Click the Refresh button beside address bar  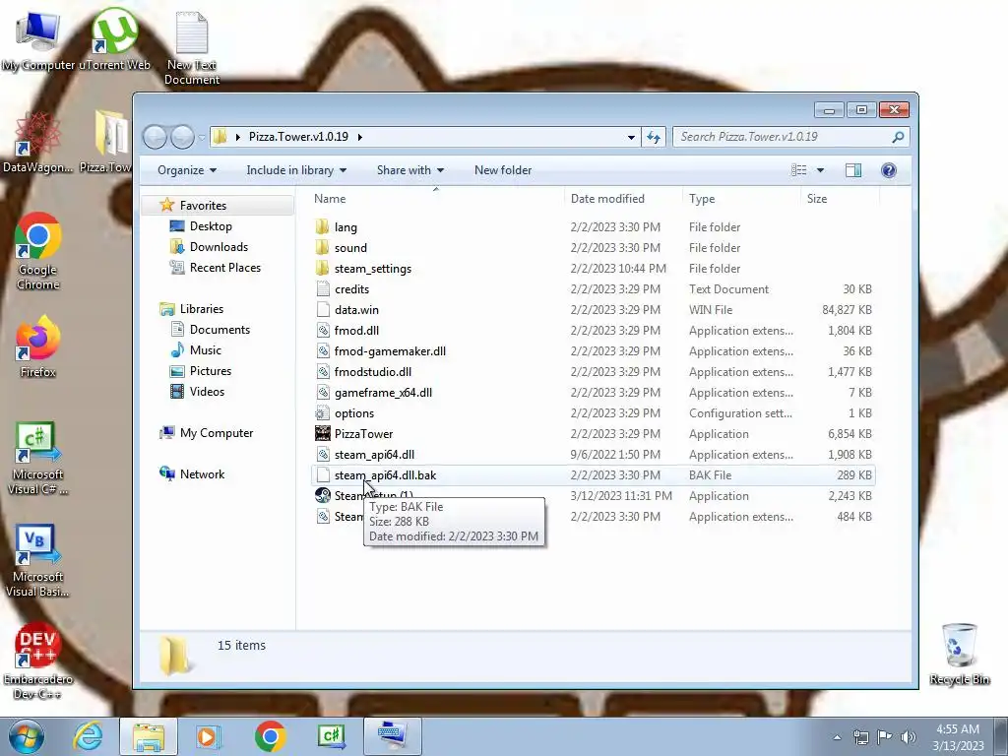(x=654, y=137)
